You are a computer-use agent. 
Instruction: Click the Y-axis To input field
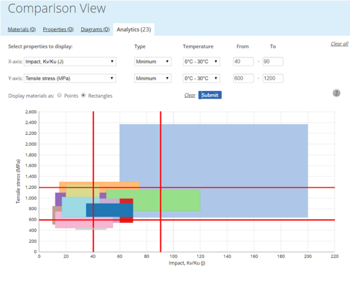click(x=272, y=78)
